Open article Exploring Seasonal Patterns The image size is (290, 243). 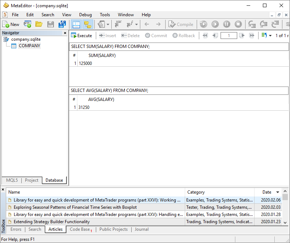point(75,207)
